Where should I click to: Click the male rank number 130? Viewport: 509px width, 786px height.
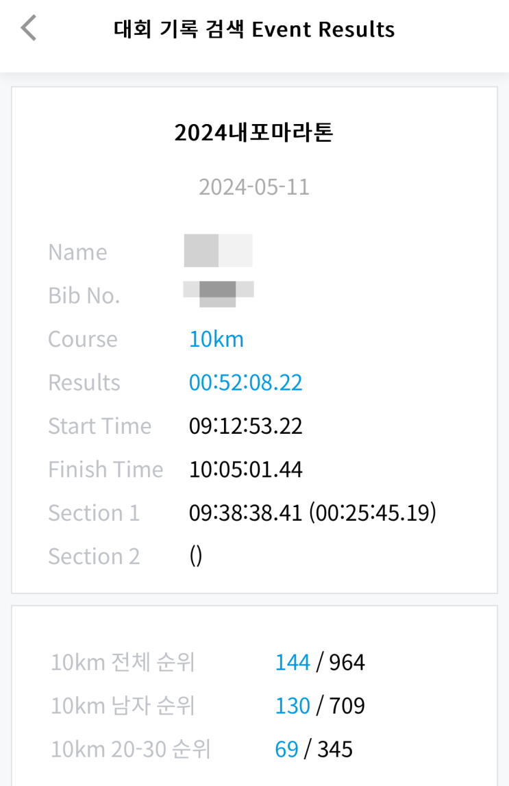point(293,706)
